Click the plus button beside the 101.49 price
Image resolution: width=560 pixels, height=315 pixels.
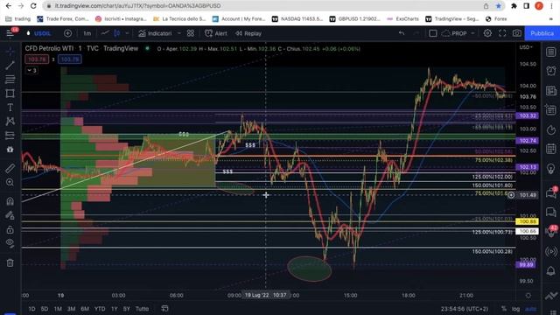click(511, 195)
